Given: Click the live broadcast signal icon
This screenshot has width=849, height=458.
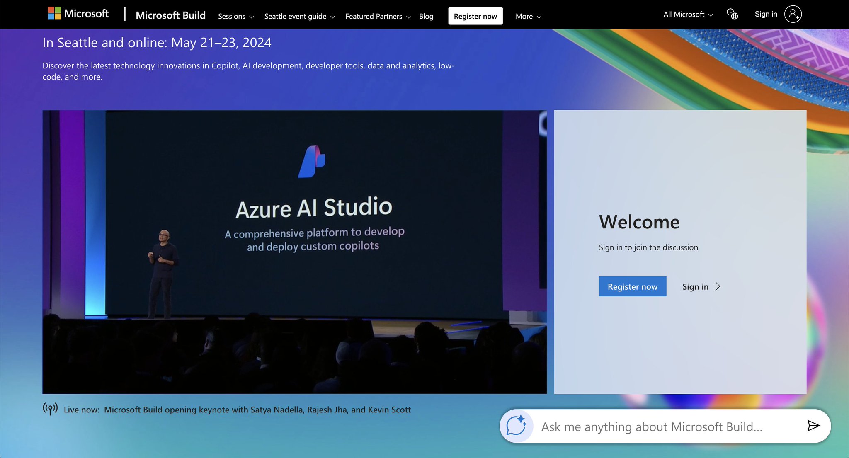Looking at the screenshot, I should [x=50, y=409].
